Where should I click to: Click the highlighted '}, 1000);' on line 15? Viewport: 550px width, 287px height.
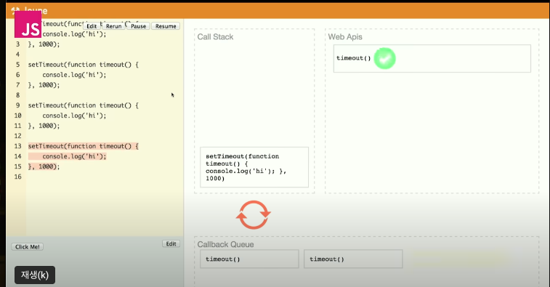click(x=44, y=166)
